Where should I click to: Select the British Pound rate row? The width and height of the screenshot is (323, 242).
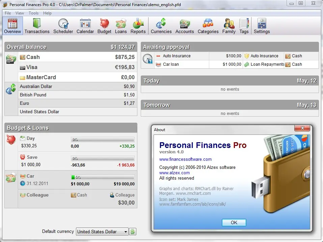[x=77, y=95]
